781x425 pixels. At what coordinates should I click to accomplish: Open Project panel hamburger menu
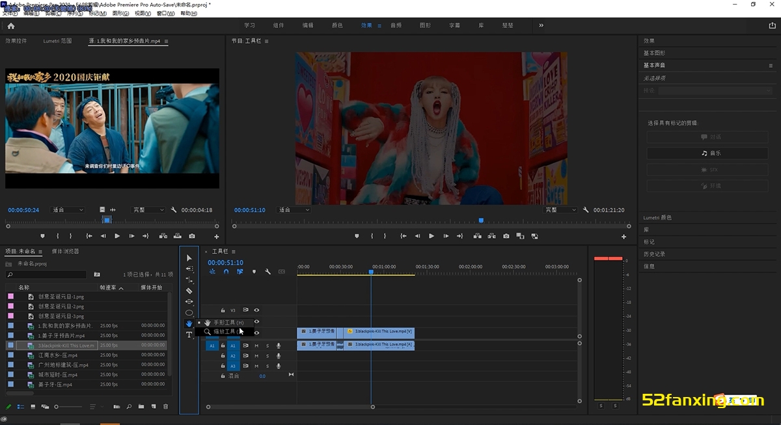pos(40,251)
